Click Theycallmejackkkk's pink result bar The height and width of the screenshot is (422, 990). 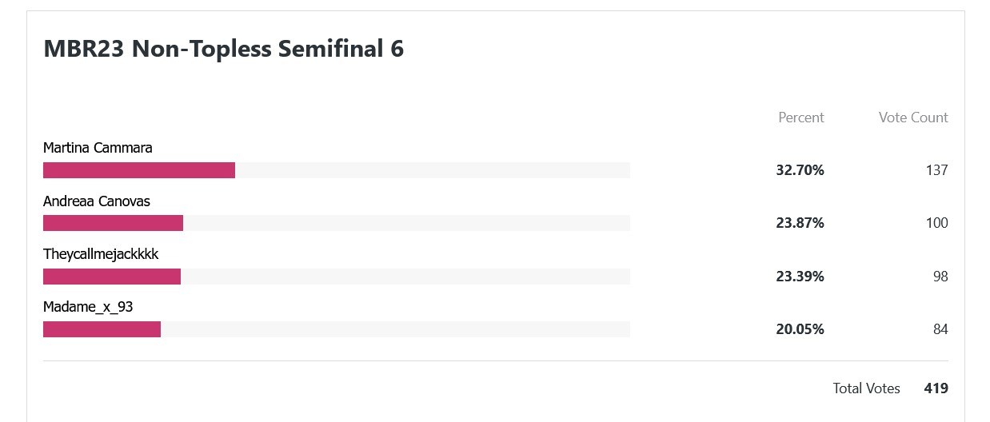(112, 277)
